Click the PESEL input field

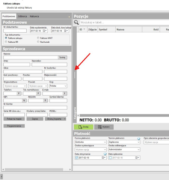click(x=58, y=115)
